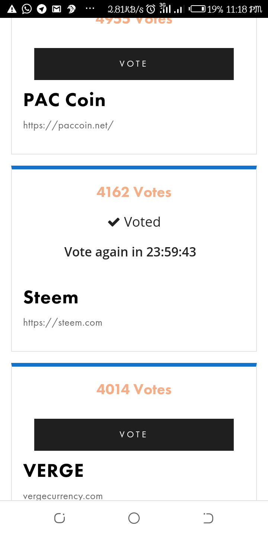Screen dimensions: 268x536
Task: Open recent apps navigation icon
Action: coord(60,518)
